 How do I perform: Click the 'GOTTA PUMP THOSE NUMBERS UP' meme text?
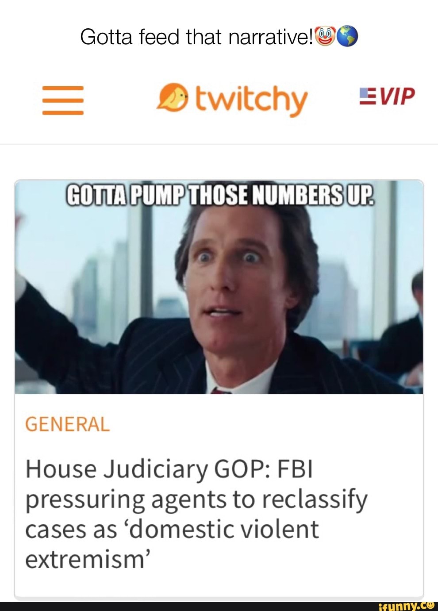tap(220, 195)
